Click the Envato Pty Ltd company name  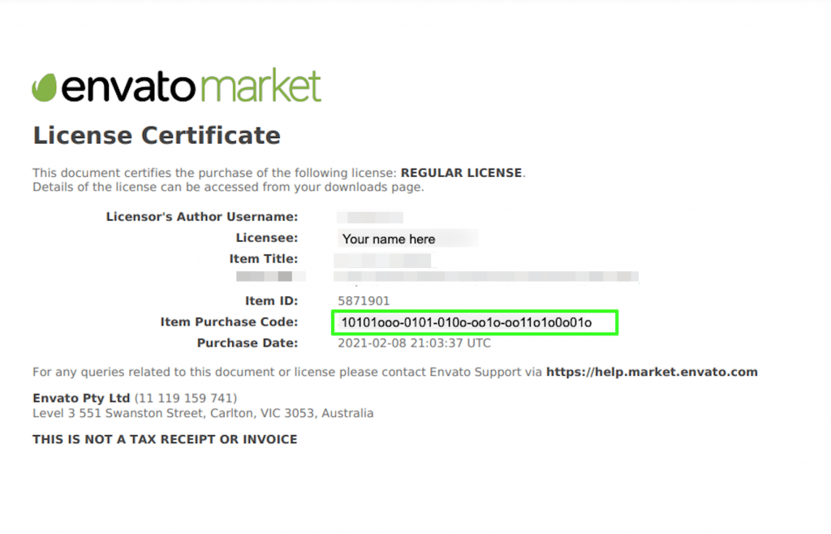[x=81, y=398]
